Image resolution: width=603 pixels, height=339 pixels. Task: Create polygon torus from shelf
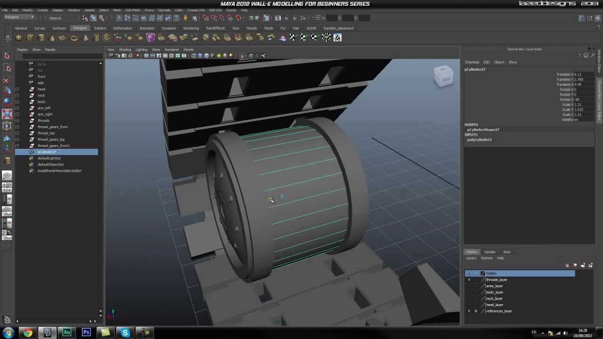(x=74, y=38)
